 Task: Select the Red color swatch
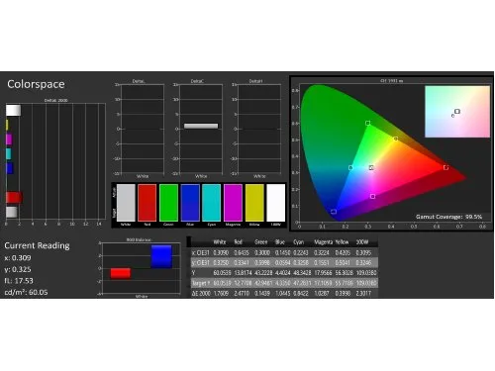[x=147, y=203]
